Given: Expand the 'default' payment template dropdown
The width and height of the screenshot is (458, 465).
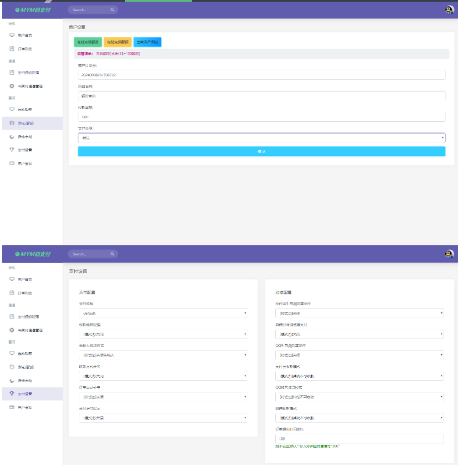Looking at the screenshot, I should coord(163,313).
